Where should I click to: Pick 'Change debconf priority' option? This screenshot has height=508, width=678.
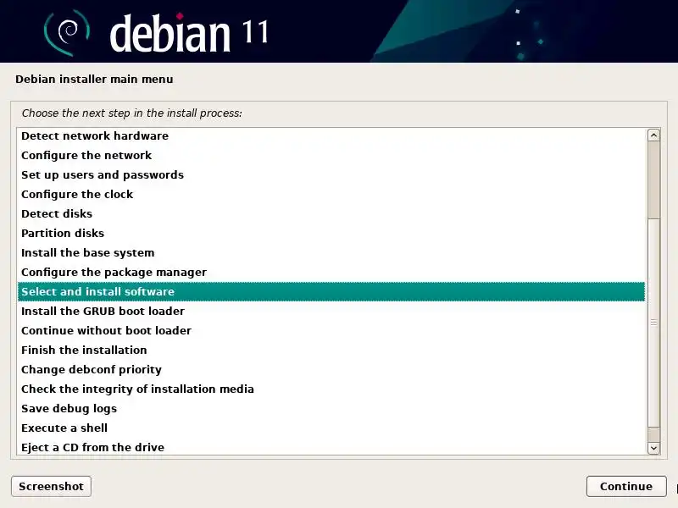(331, 369)
